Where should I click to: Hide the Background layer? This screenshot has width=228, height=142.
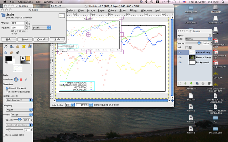click(180, 62)
